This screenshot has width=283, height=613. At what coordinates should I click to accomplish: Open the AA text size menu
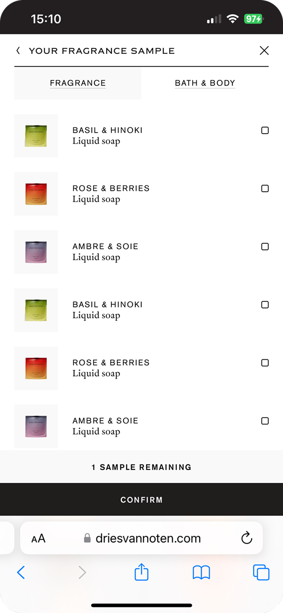point(38,538)
